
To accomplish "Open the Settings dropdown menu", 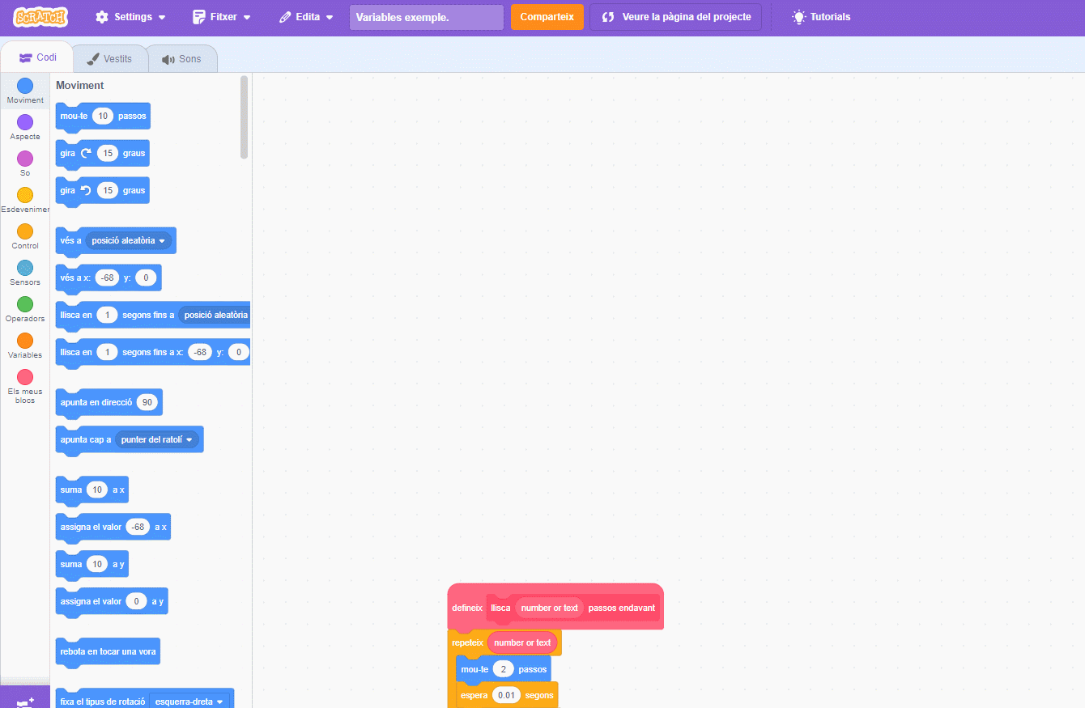I will 130,17.
